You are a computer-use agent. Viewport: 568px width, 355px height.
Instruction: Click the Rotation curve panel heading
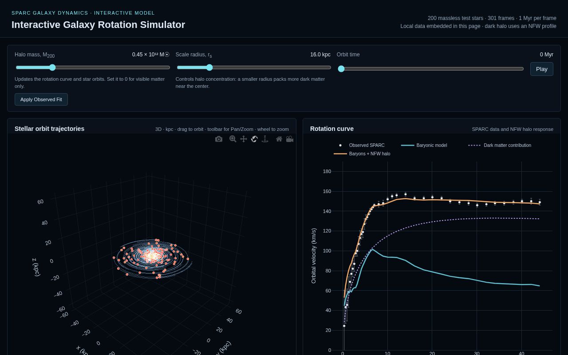coord(332,129)
